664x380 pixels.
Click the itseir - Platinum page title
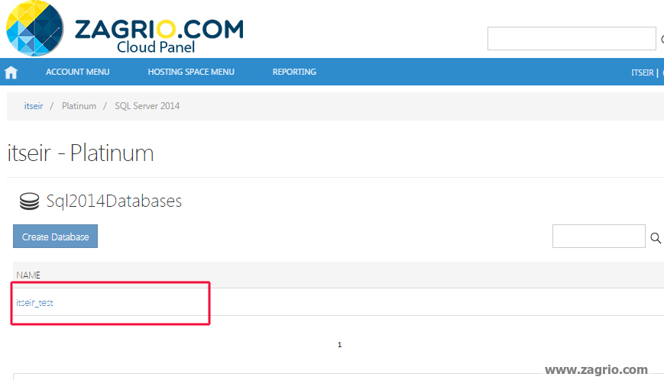click(80, 153)
